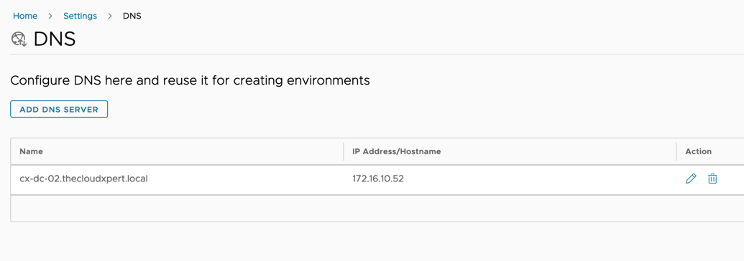The width and height of the screenshot is (744, 261).
Task: Click the 'Configure DNS here' description text
Action: 190,80
